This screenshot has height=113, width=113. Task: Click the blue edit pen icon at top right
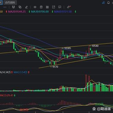[x=103, y=3]
